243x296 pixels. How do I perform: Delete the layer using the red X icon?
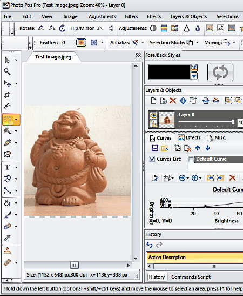click(x=173, y=101)
